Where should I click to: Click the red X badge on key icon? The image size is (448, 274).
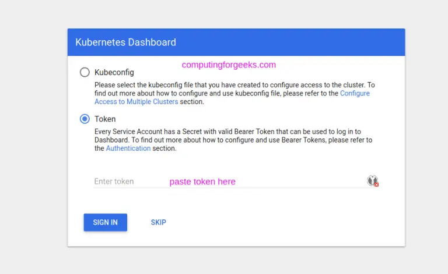376,184
